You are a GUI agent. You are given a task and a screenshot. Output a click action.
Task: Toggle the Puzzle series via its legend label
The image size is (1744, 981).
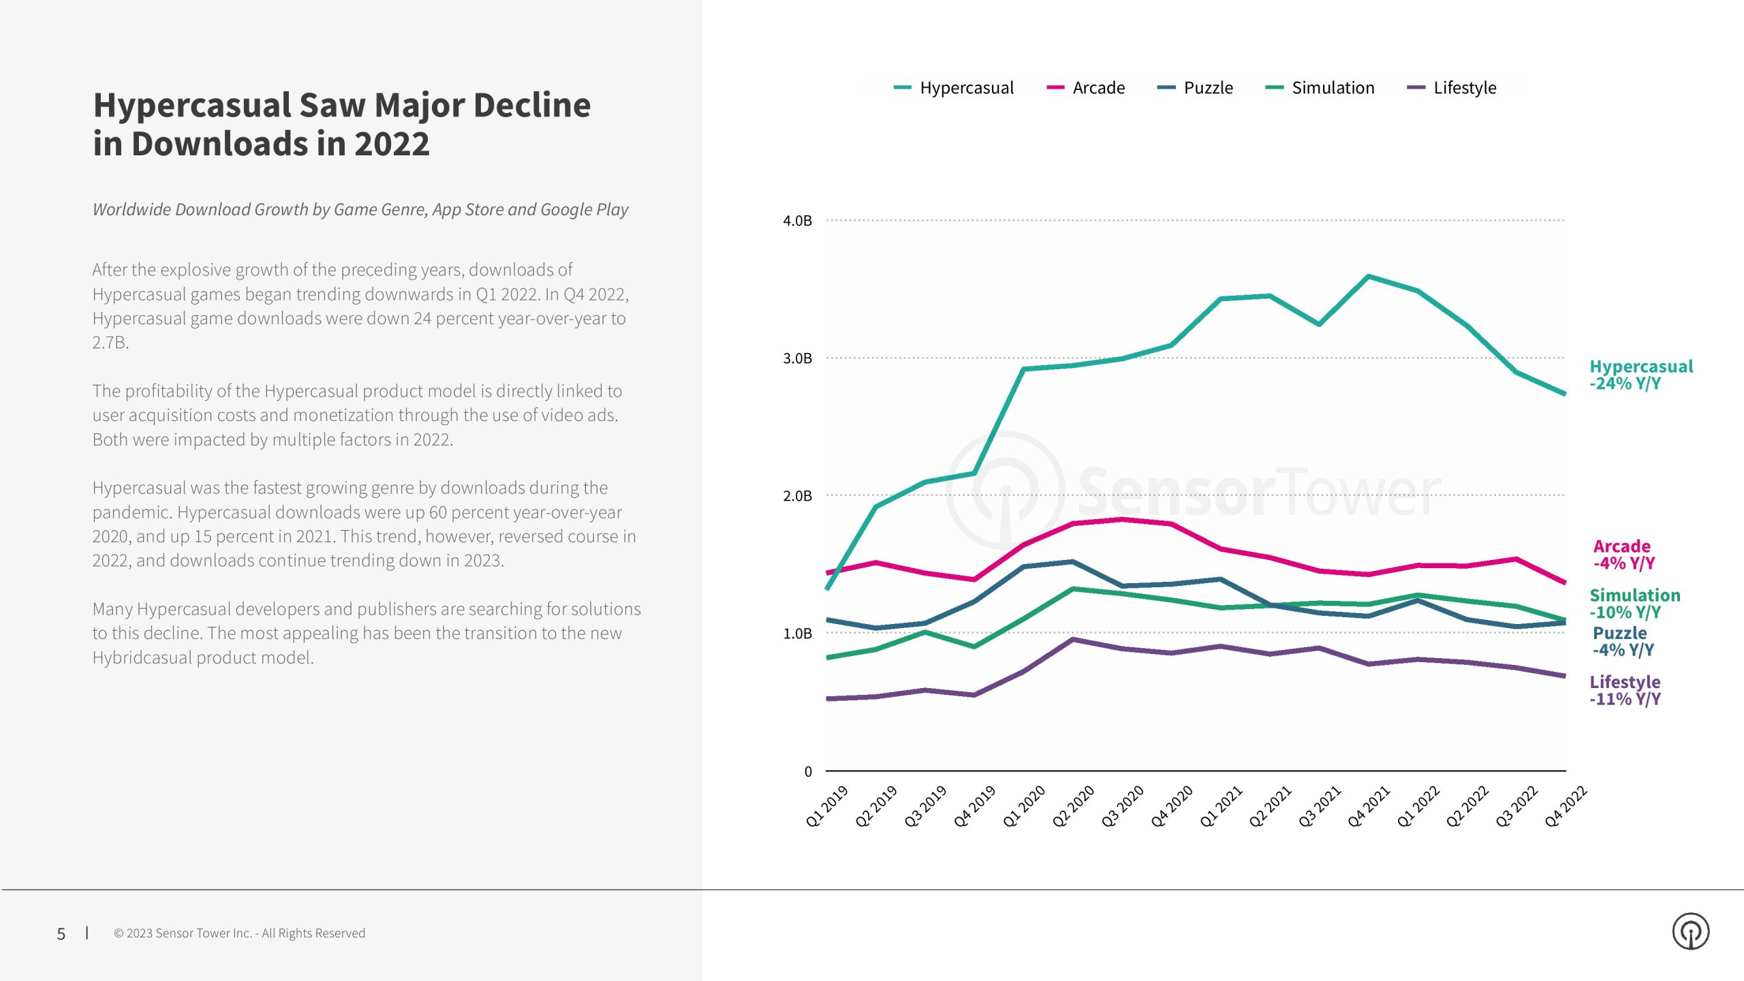(1208, 88)
